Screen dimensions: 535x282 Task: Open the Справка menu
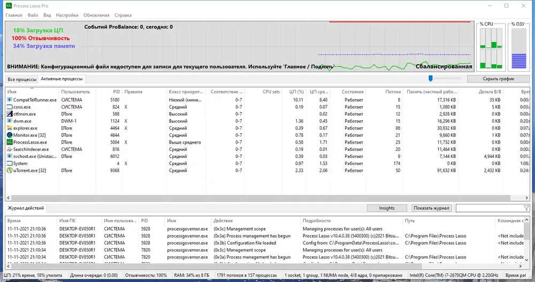tap(123, 15)
